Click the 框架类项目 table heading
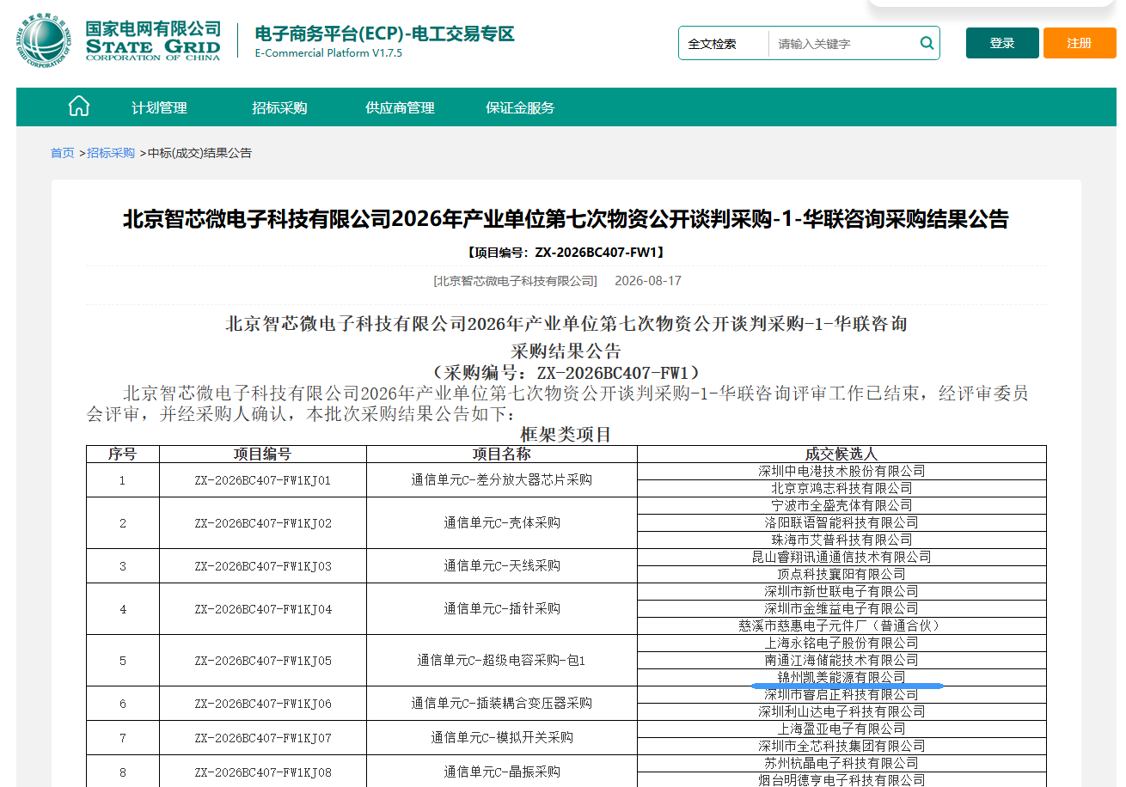This screenshot has height=787, width=1126. coord(566,435)
